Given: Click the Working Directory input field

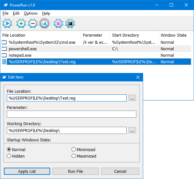Looking at the screenshot, I should pyautogui.click(x=67, y=130).
